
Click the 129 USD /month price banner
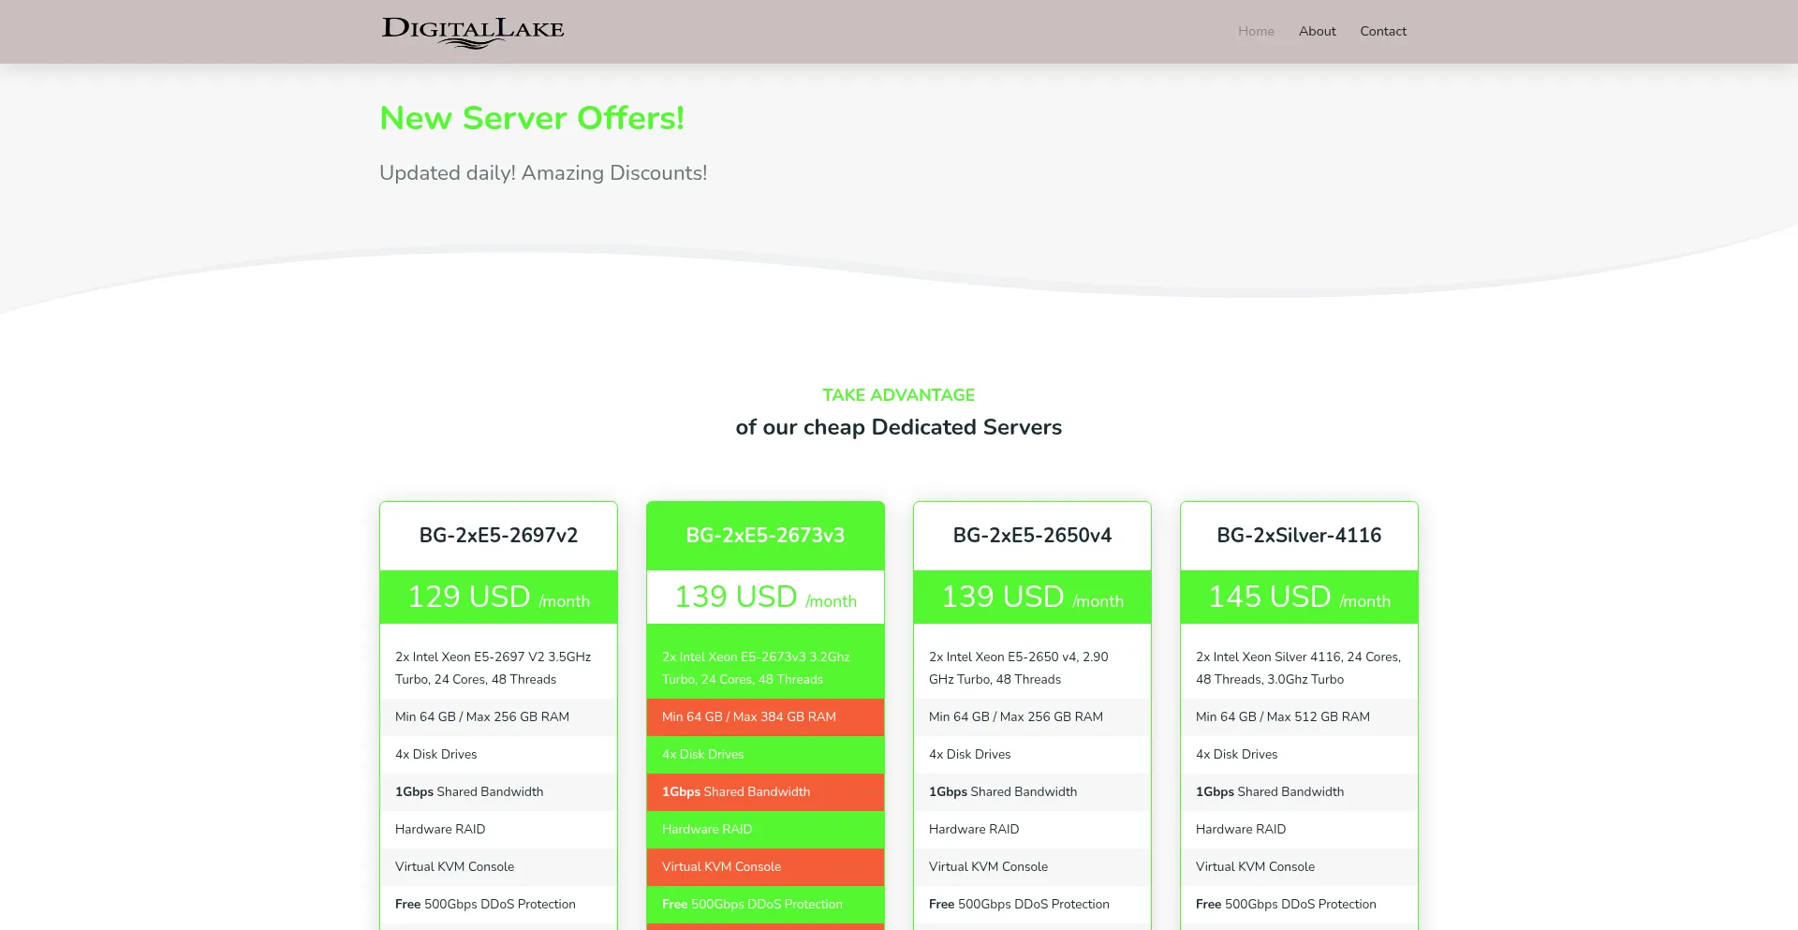tap(498, 597)
